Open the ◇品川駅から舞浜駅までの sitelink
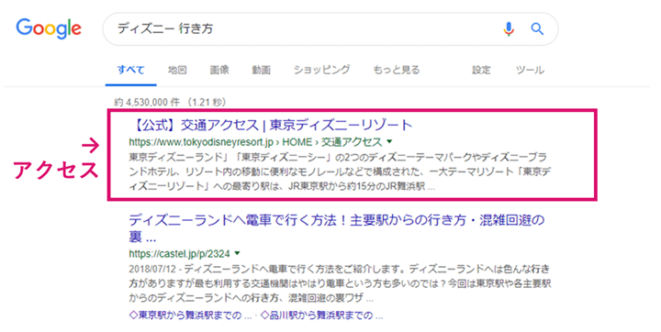Image resolution: width=661 pixels, height=332 pixels. [x=321, y=315]
